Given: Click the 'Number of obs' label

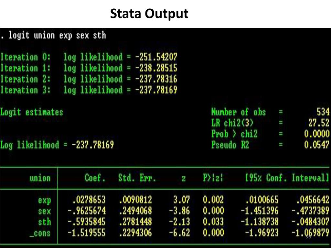Looking at the screenshot, I should click(239, 112).
